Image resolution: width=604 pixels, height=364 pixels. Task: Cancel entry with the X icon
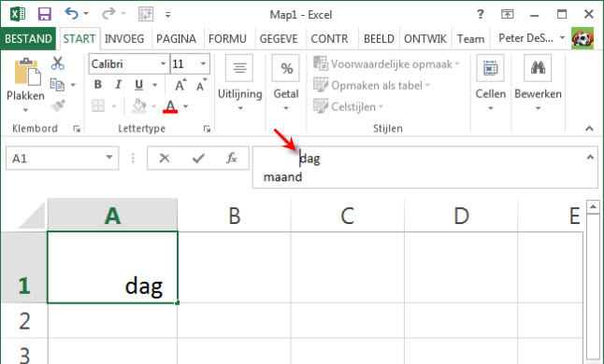165,158
